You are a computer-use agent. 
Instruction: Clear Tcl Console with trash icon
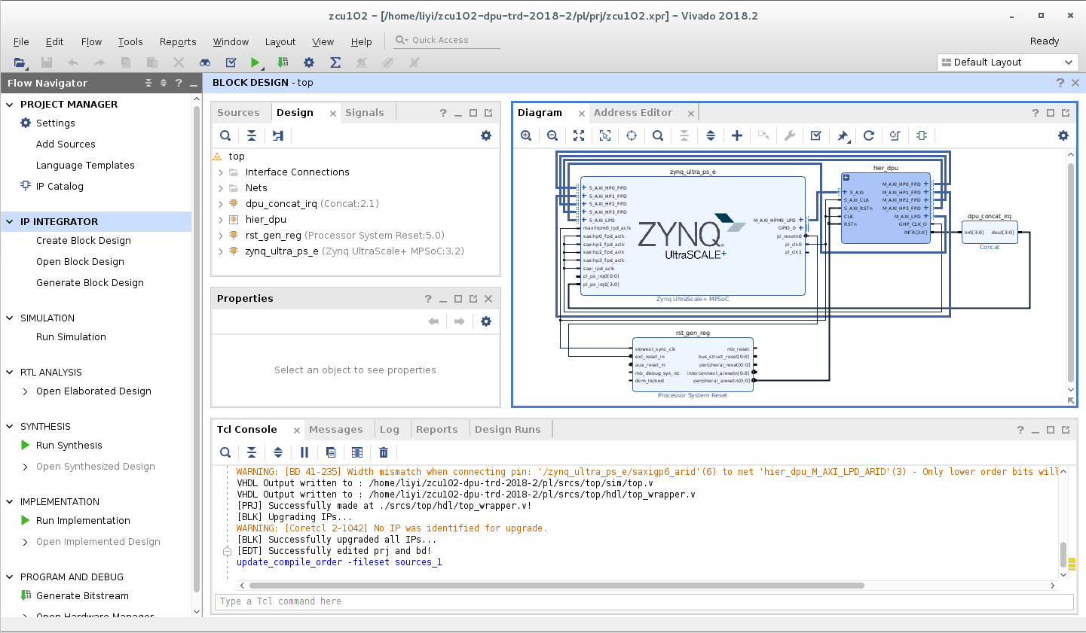[384, 452]
